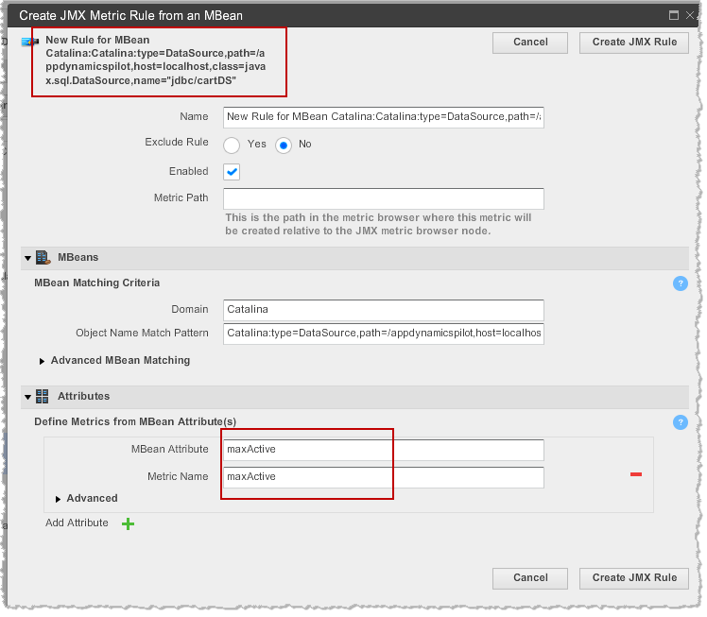Select Yes for Exclude Rule

tap(232, 146)
